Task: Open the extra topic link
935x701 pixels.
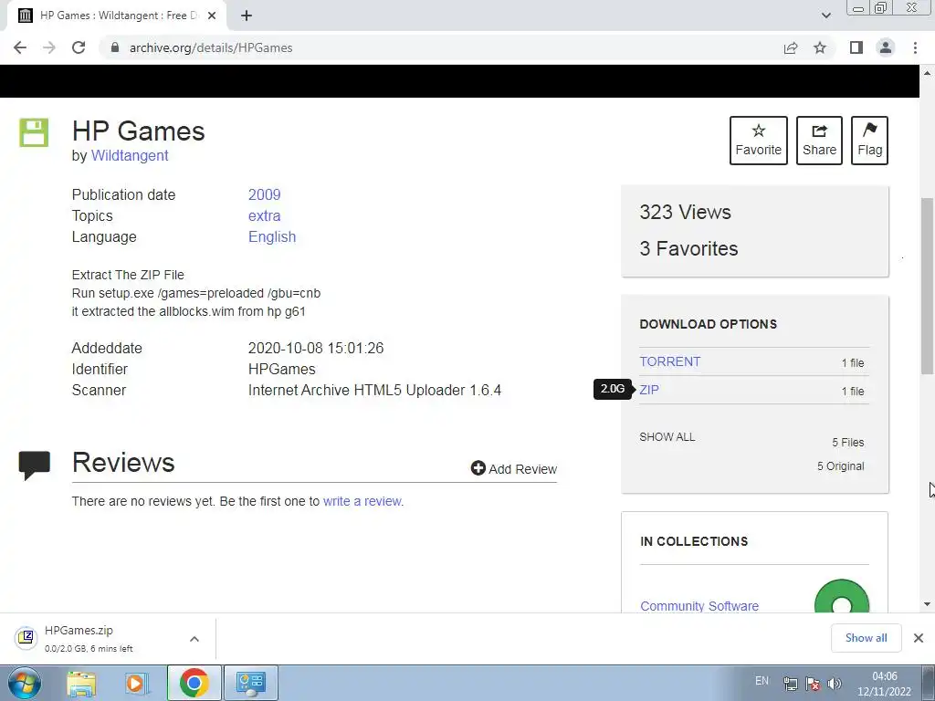Action: (264, 215)
